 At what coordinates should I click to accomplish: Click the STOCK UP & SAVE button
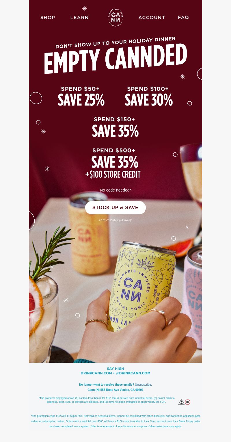(115, 208)
